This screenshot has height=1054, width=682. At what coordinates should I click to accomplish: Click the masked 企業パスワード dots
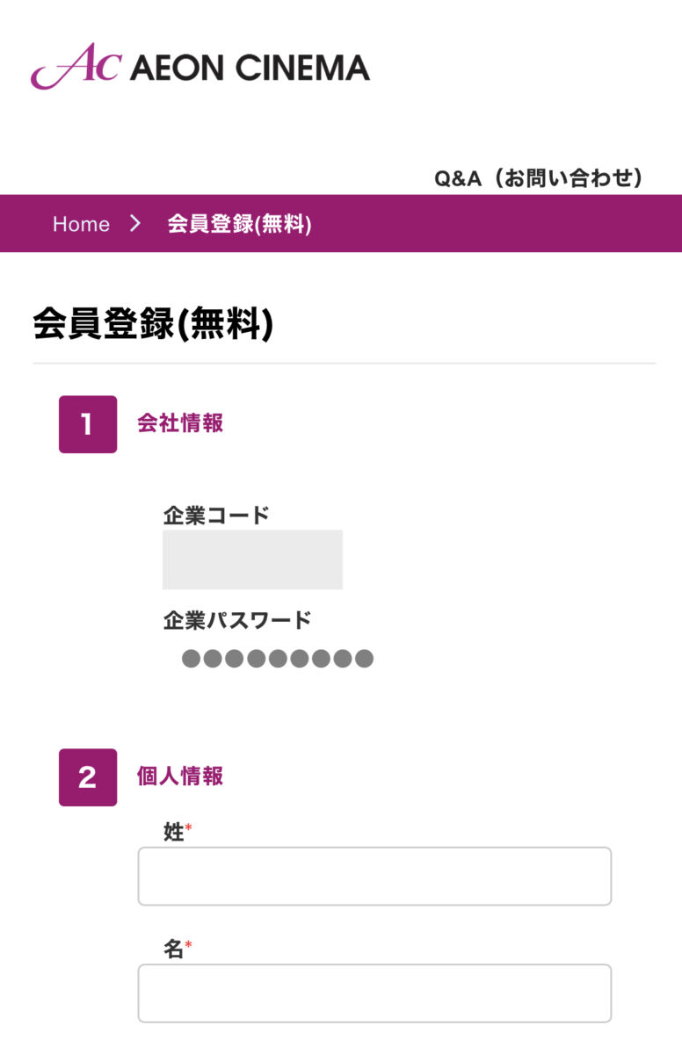pos(278,659)
